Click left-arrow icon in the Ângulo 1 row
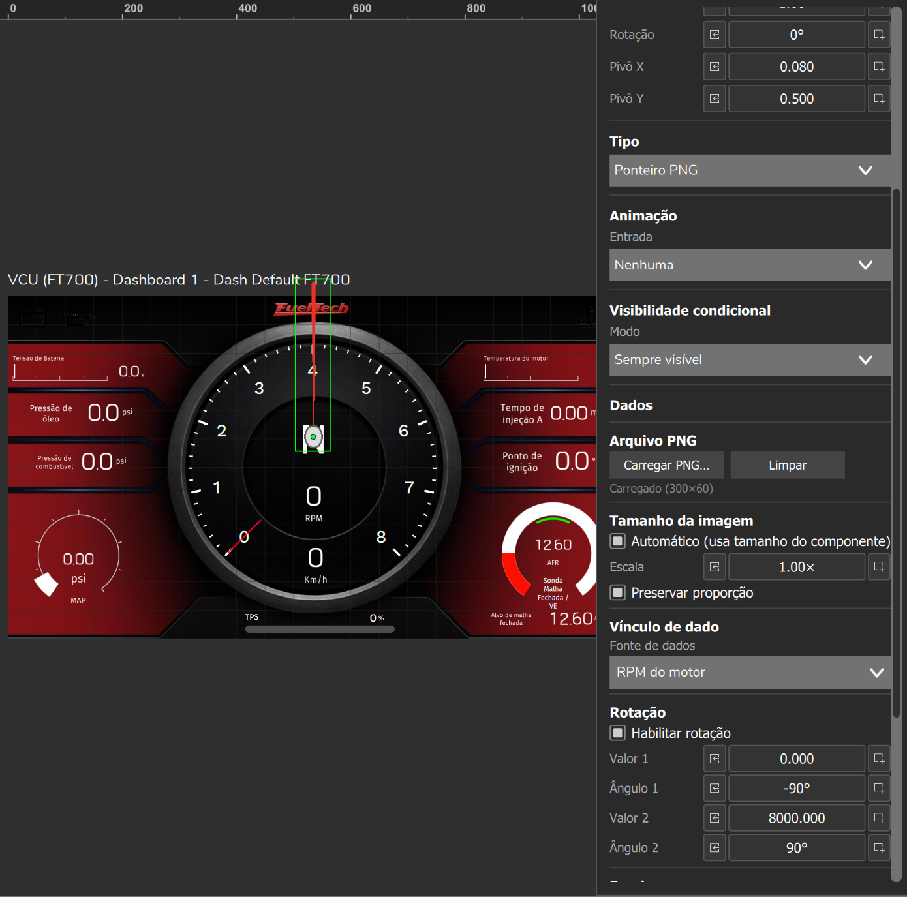The width and height of the screenshot is (907, 897). [x=715, y=788]
